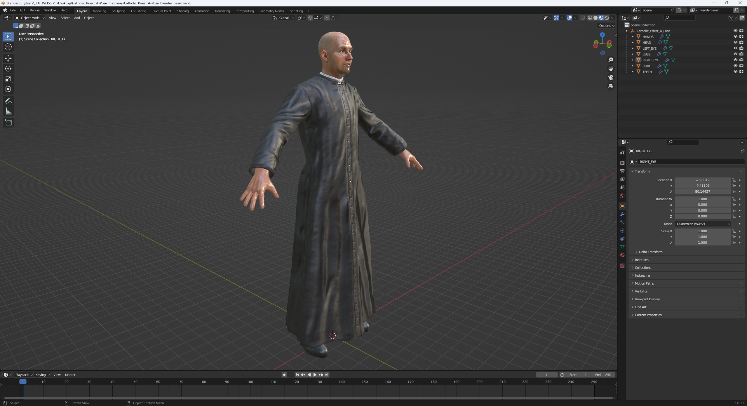Image resolution: width=747 pixels, height=406 pixels.
Task: Disable TEETH object in renders
Action: (x=741, y=72)
